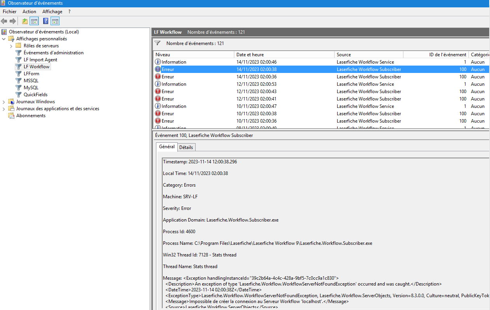Click the Journaux Windows folder icon
The height and width of the screenshot is (310, 490).
[x=11, y=102]
